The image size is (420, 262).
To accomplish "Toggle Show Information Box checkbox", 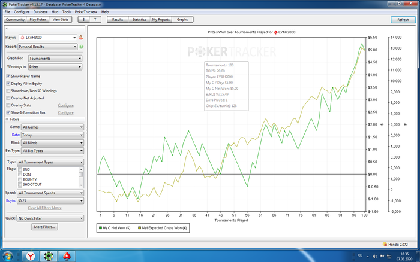I will click(8, 112).
